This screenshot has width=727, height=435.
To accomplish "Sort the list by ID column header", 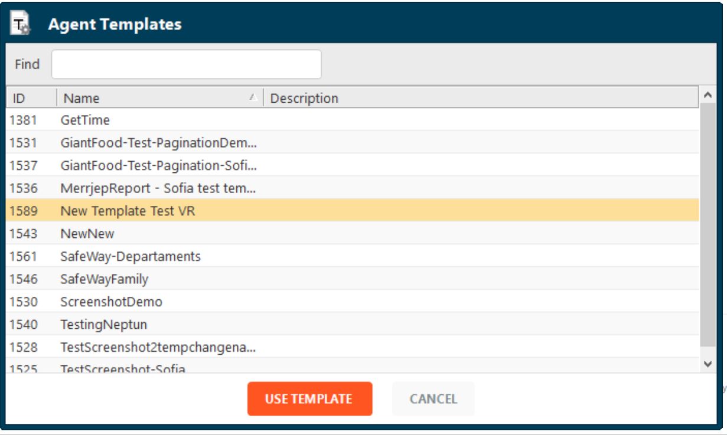I will pos(32,98).
